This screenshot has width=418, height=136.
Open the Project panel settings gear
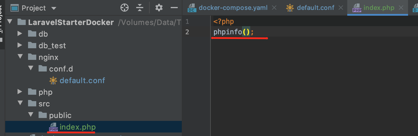pyautogui.click(x=159, y=8)
